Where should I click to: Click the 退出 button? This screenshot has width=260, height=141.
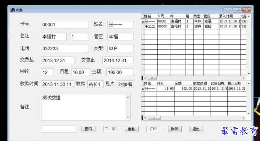point(196,129)
